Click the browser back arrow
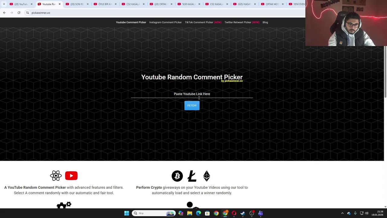Viewport: 387px width, 218px height. coord(4,13)
